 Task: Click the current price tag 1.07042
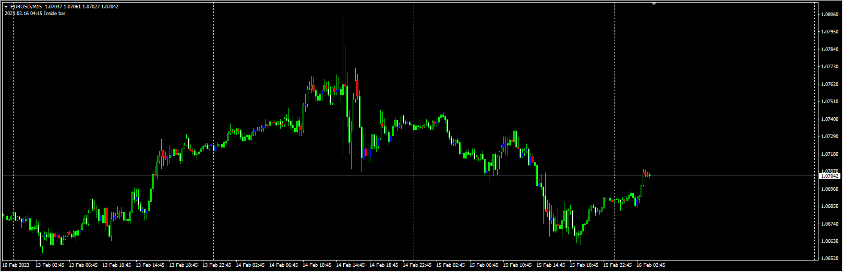click(x=829, y=176)
